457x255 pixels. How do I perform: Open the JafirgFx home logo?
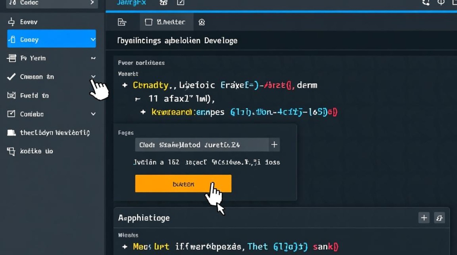pos(131,2)
